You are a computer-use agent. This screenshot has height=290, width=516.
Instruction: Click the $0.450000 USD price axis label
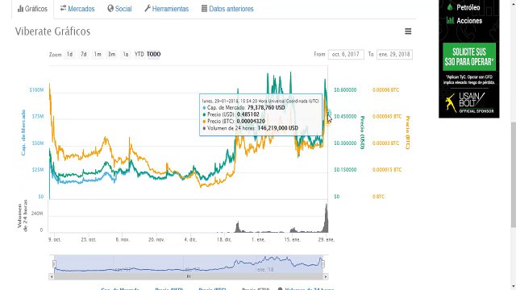[345, 116]
